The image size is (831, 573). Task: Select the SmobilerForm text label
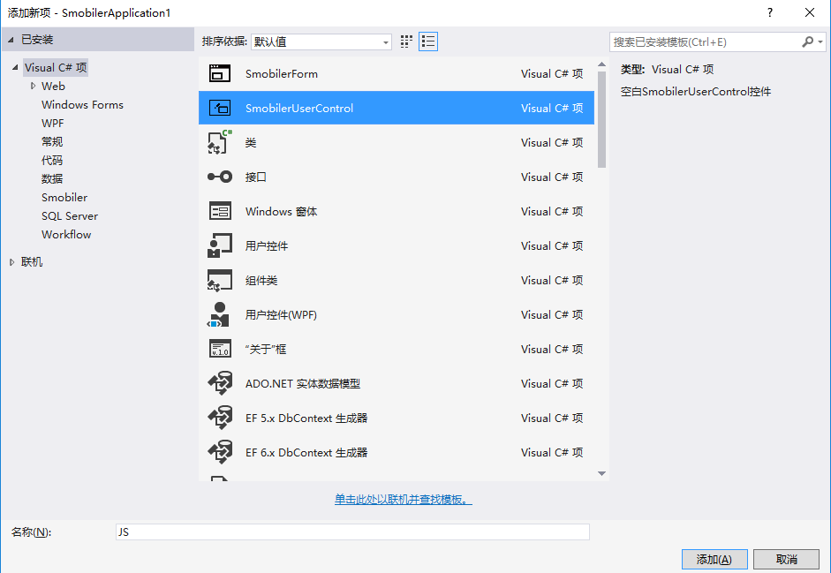282,73
